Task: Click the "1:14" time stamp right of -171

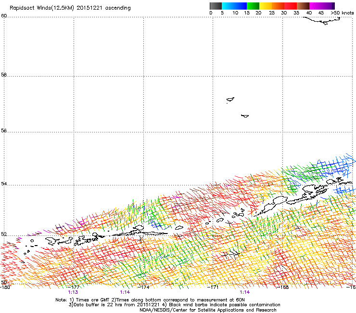Action: point(244,292)
